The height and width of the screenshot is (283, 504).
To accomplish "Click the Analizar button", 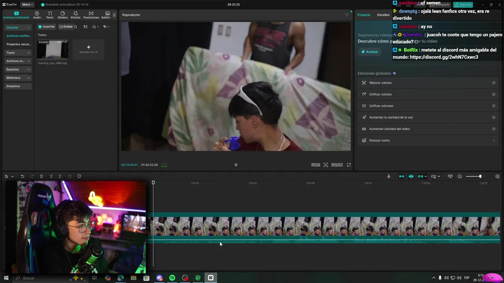I will [x=369, y=52].
